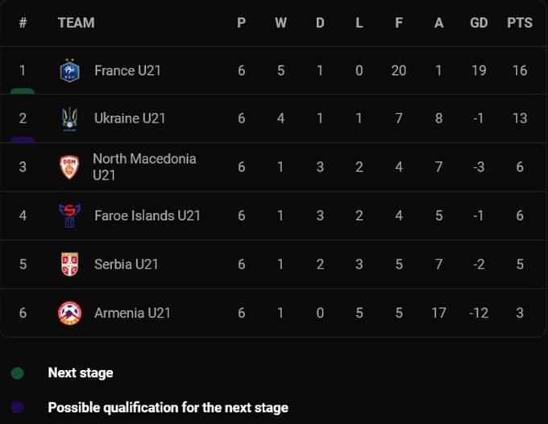Viewport: 548px width, 424px height.
Task: Click the Serbia U21 team crest
Action: tap(70, 264)
